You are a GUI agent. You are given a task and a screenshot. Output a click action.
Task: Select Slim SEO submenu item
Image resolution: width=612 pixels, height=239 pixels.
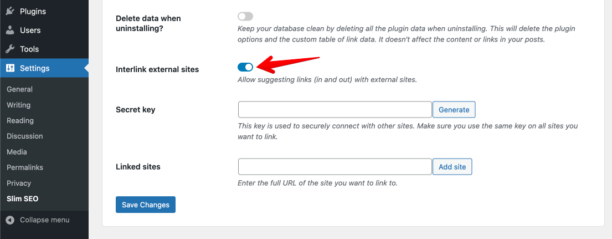23,199
